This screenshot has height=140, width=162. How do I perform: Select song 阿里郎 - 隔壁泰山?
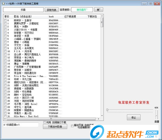point(24,110)
